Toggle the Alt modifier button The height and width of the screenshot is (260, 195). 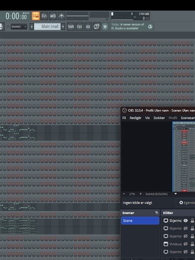pyautogui.click(x=88, y=26)
